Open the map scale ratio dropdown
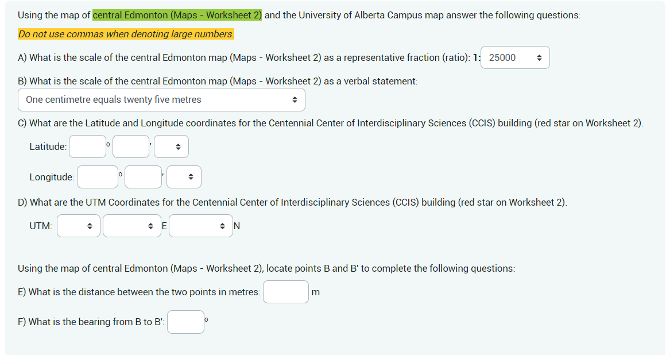 [x=514, y=57]
